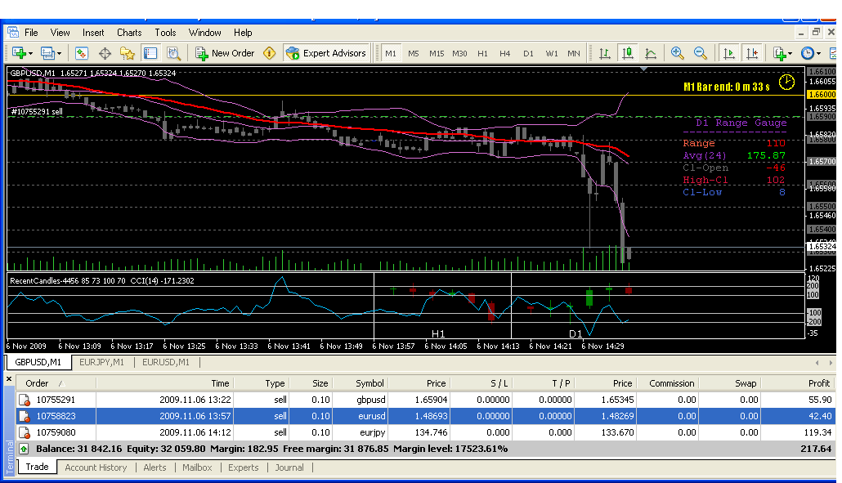Click the Strategy Tester magnifier icon

pos(173,53)
